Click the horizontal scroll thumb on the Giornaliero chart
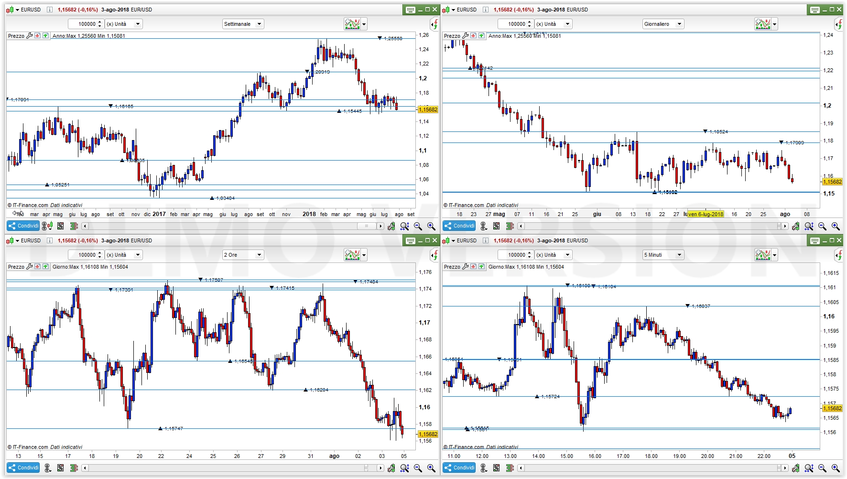 (x=779, y=226)
